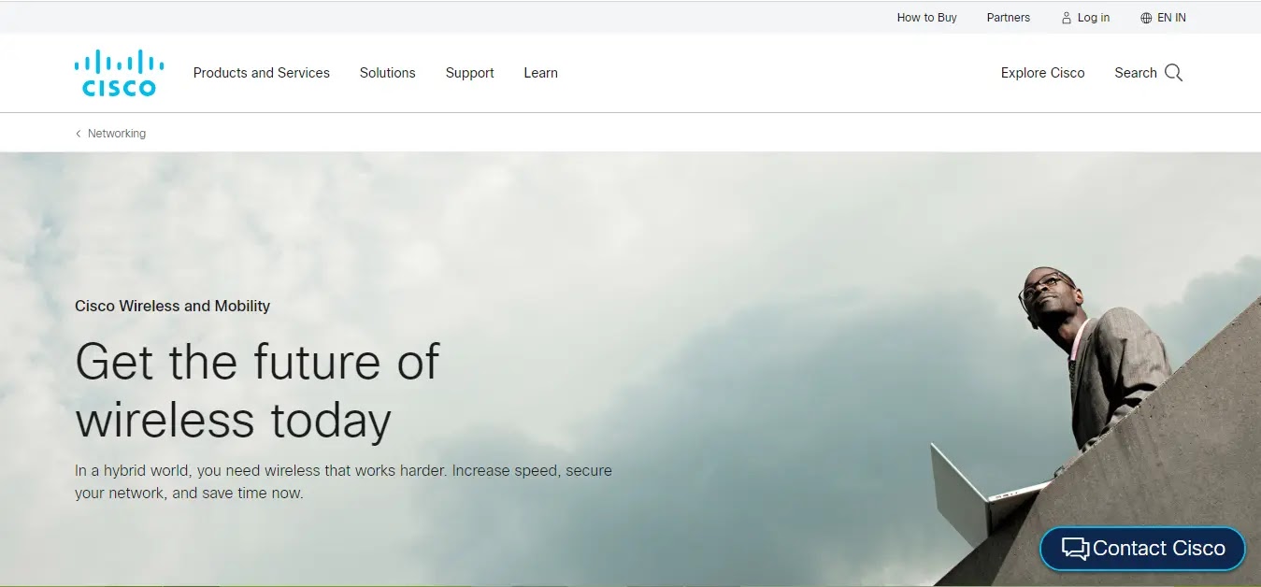Go to the Partners page
The height and width of the screenshot is (587, 1261).
pos(1008,18)
